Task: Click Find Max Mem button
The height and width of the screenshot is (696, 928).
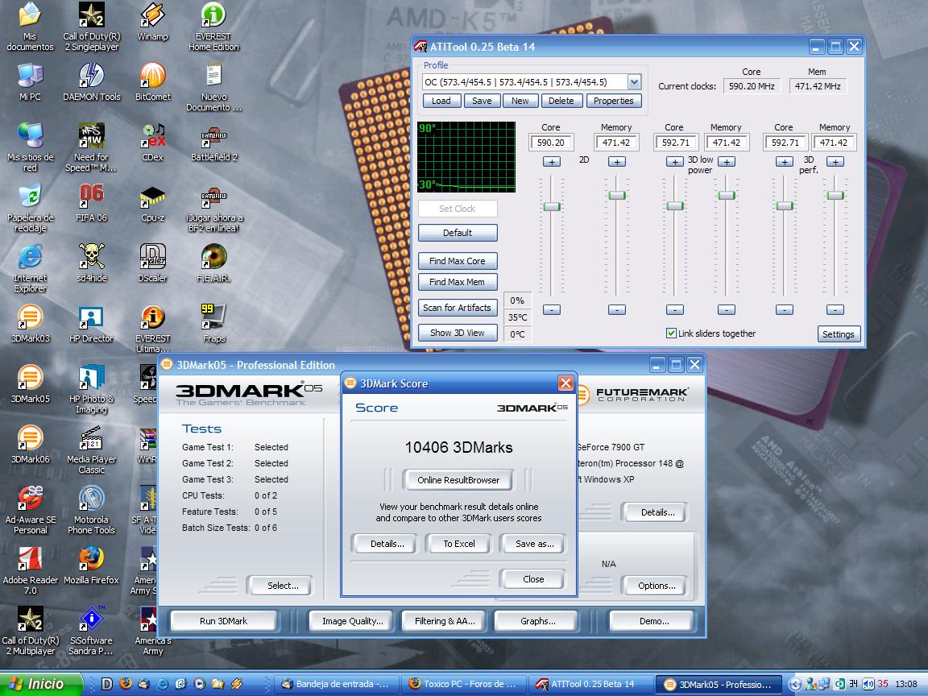Action: (458, 282)
